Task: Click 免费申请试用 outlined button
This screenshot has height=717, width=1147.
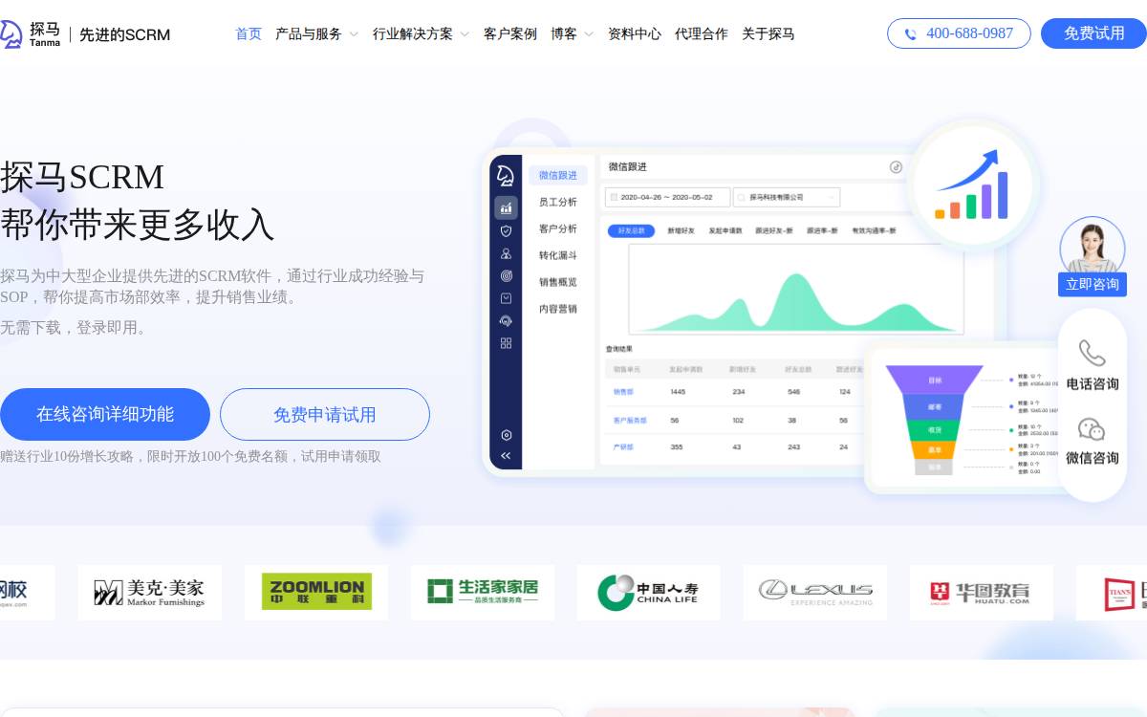Action: (325, 414)
